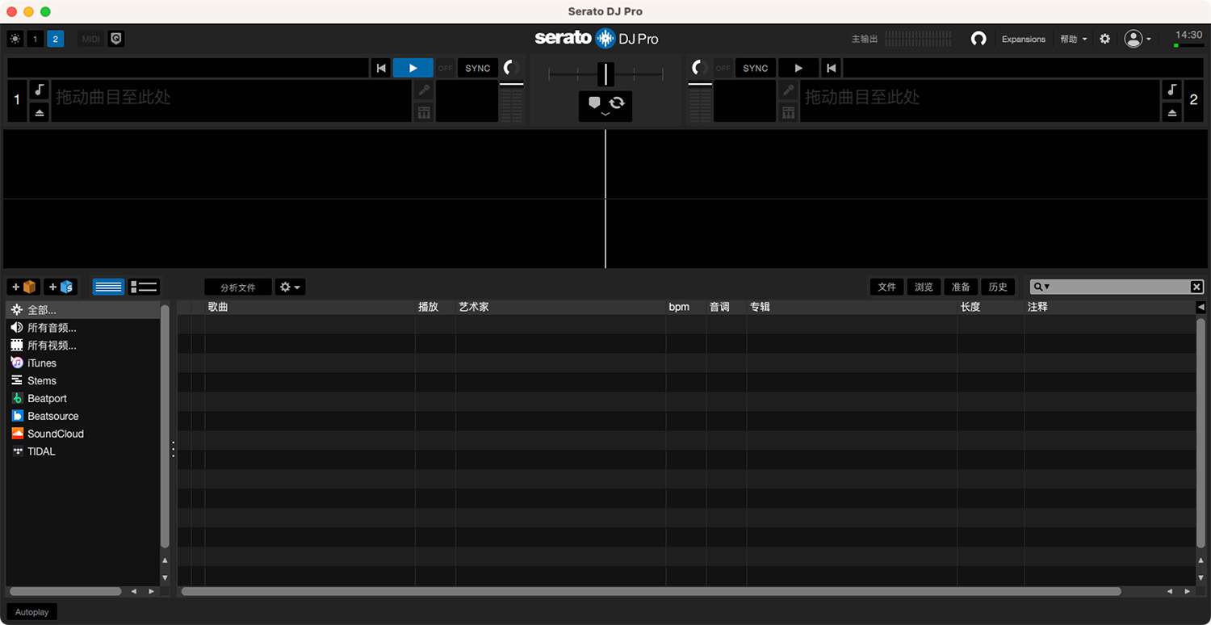Open the analysis settings gear dropdown
The image size is (1211, 625).
290,287
